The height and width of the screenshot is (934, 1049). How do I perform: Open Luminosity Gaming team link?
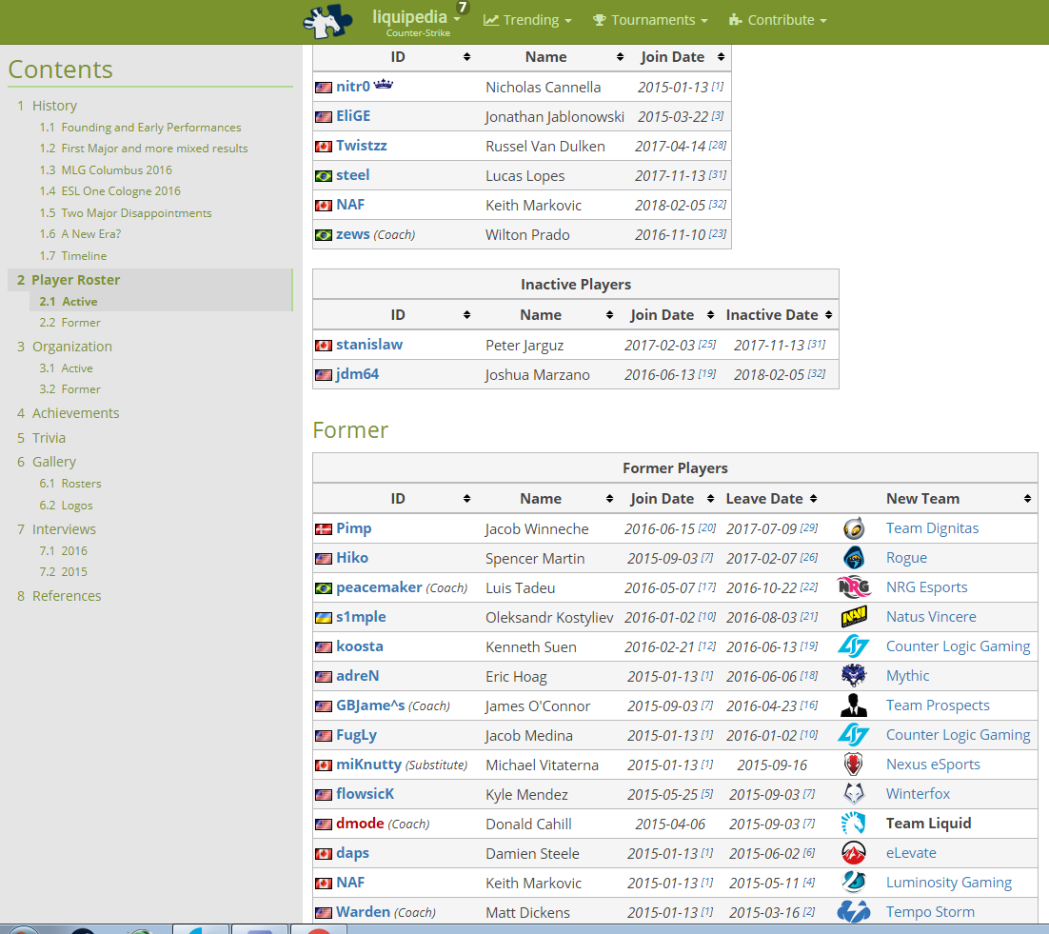click(949, 883)
